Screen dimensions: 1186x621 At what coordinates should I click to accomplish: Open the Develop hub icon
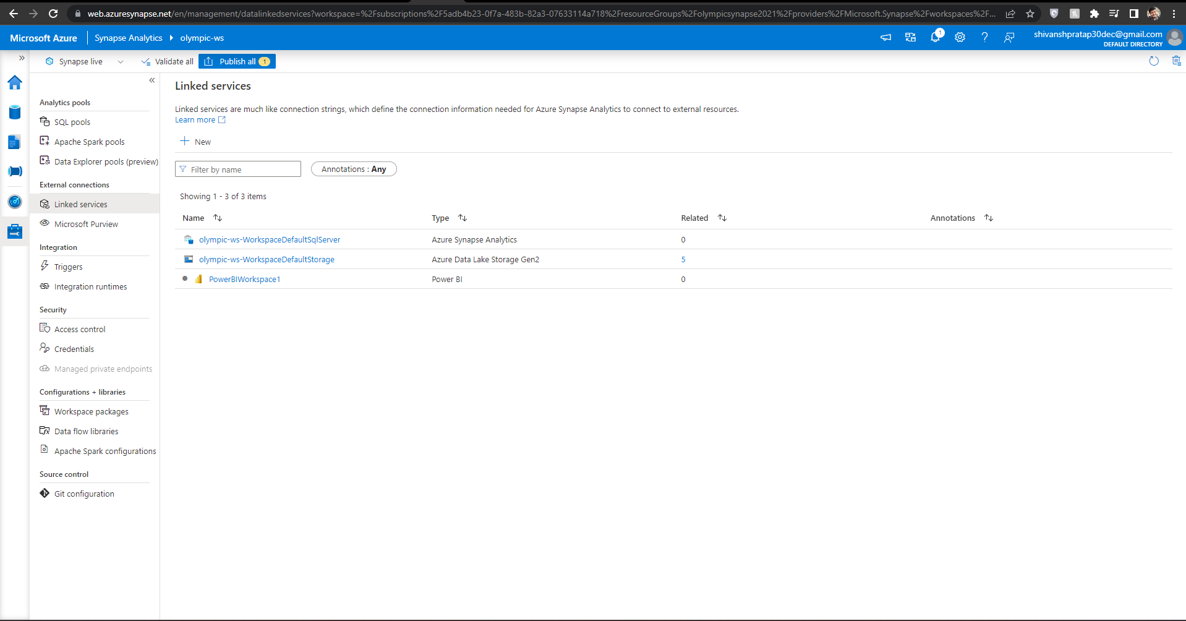tap(15, 142)
